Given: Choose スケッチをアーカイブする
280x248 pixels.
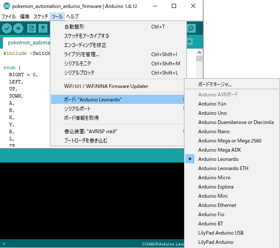Looking at the screenshot, I should 118,36.
